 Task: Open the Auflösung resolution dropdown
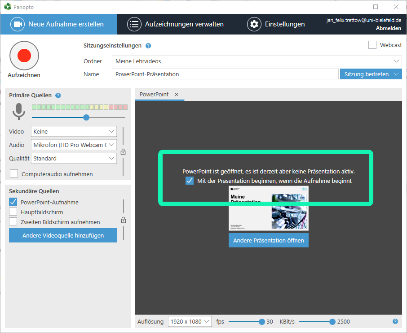pyautogui.click(x=190, y=321)
